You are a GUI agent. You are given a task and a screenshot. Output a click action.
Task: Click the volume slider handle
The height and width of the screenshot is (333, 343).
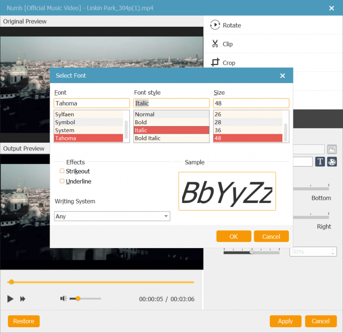tap(78, 299)
